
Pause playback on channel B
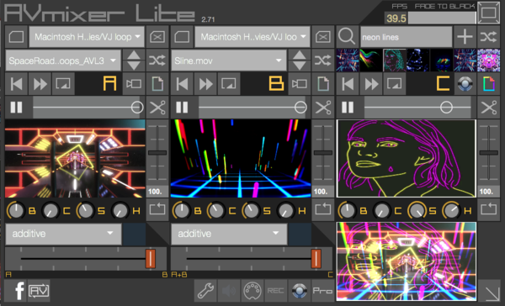coord(182,108)
